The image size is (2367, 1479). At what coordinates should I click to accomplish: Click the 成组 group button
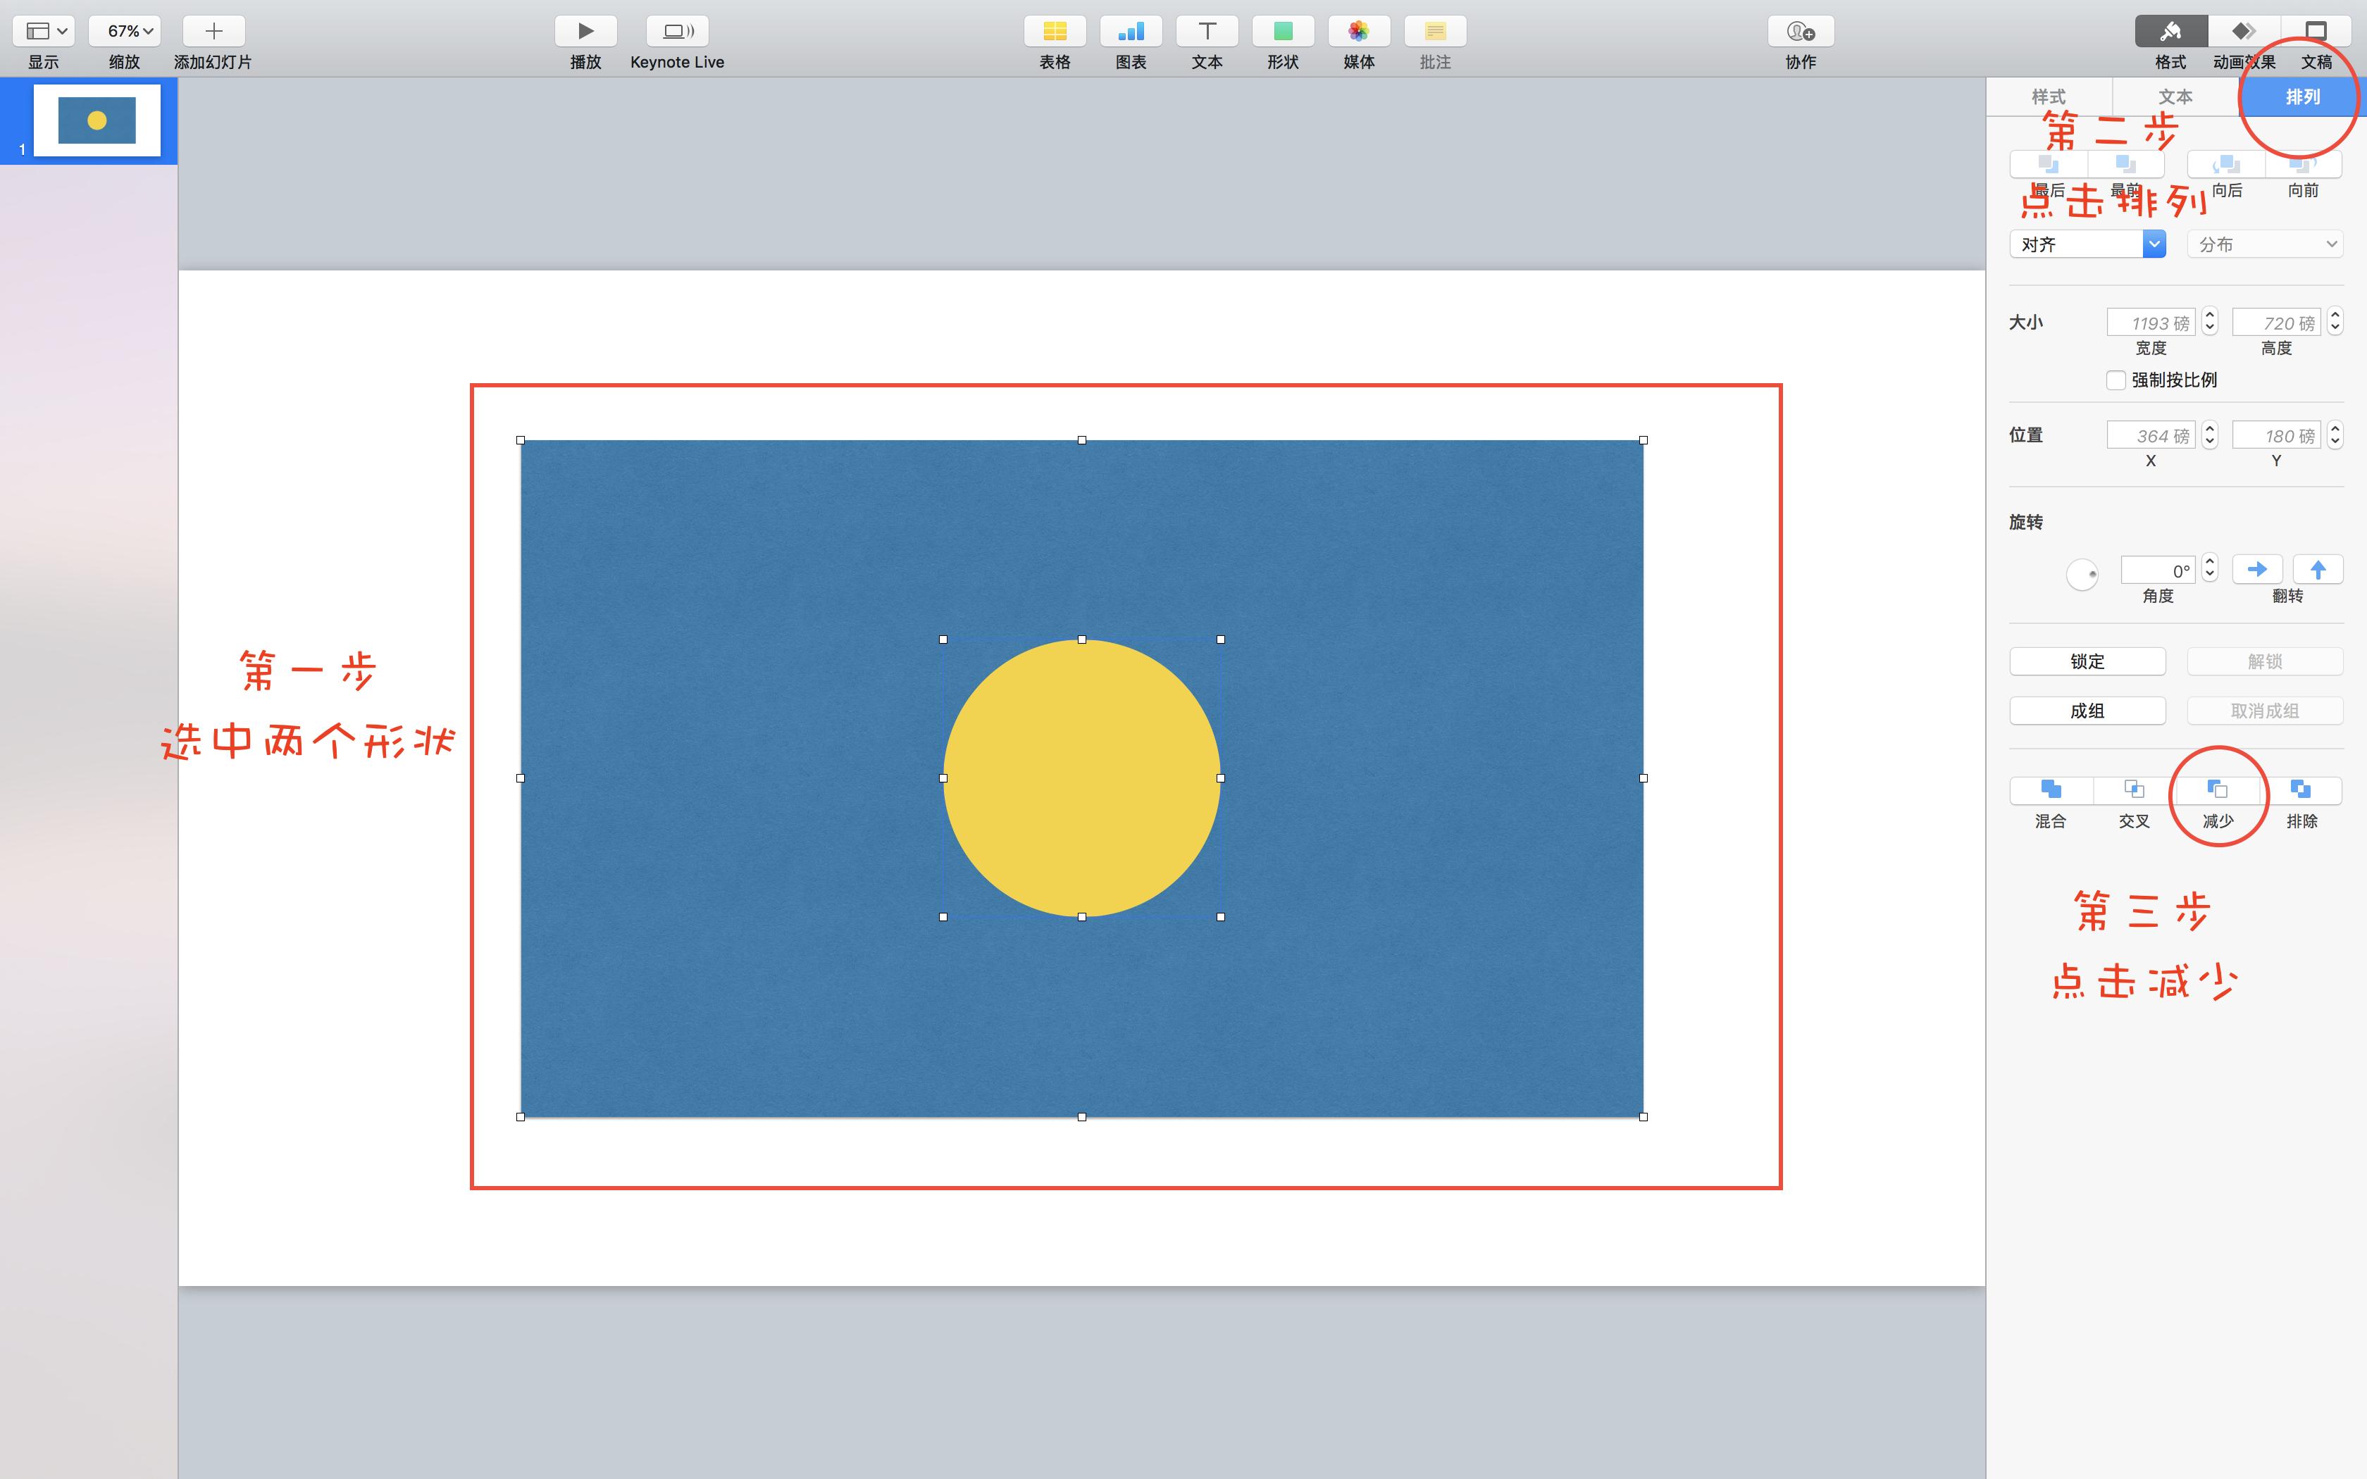click(x=2087, y=711)
